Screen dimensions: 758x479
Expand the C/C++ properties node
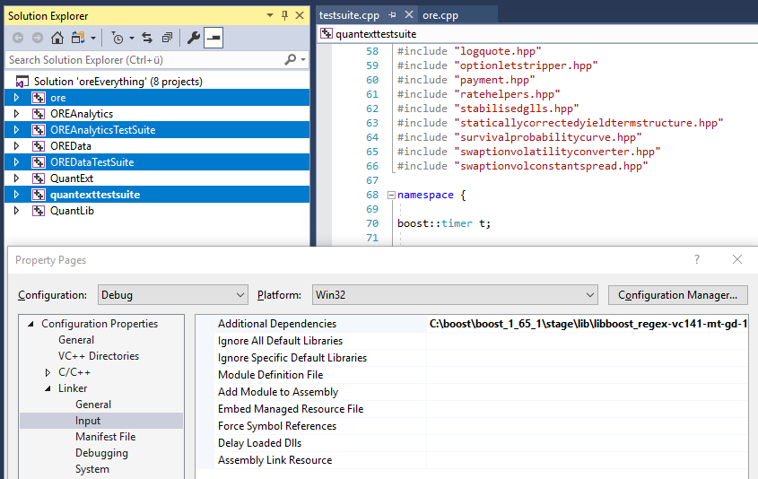48,372
